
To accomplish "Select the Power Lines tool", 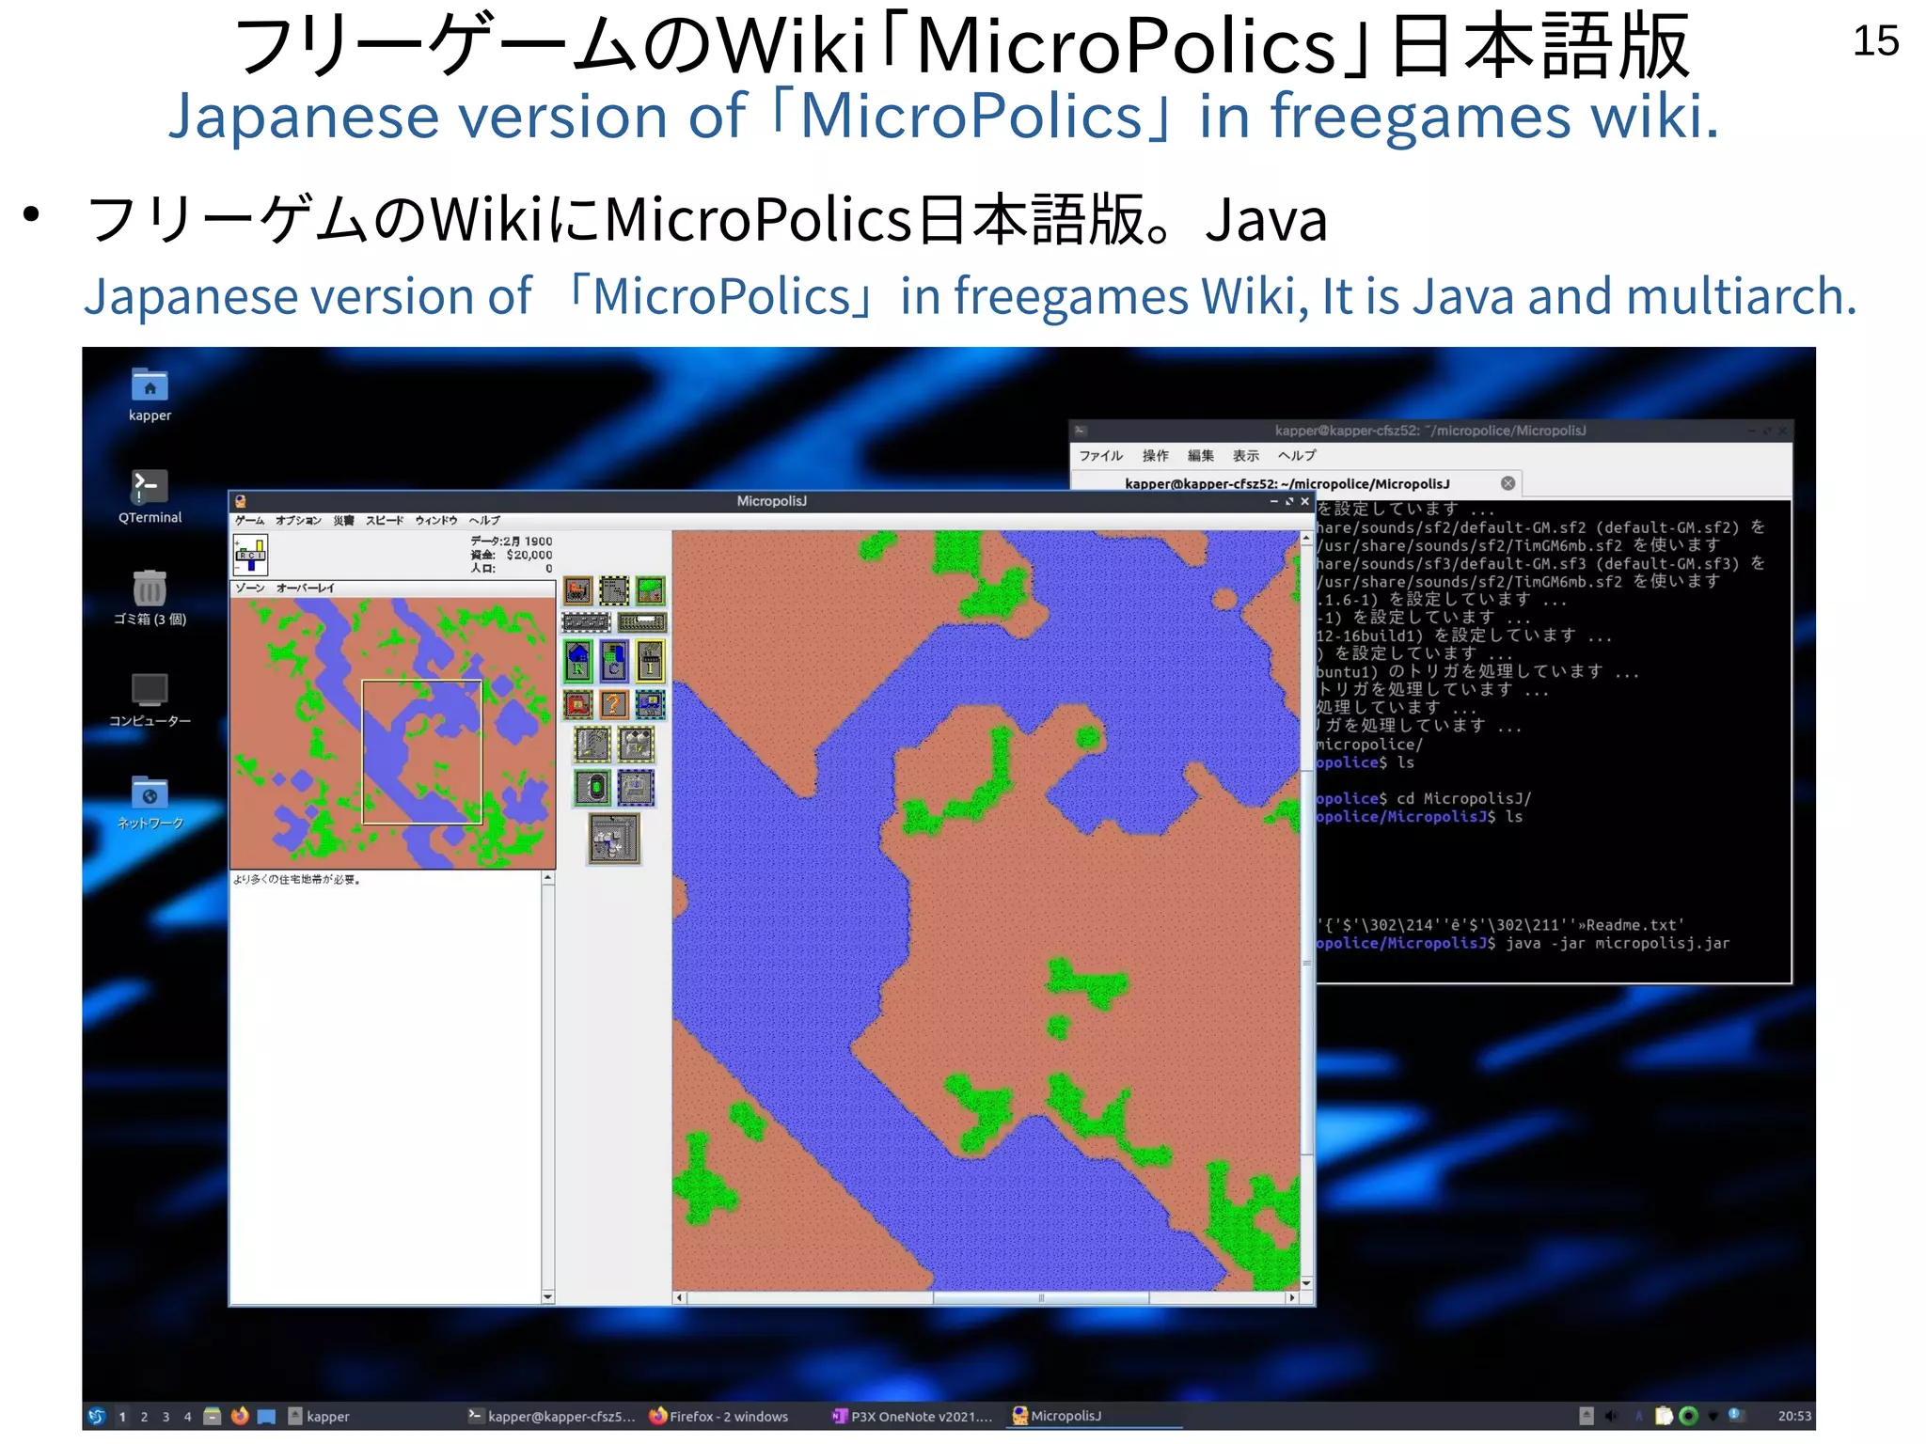I will click(614, 590).
